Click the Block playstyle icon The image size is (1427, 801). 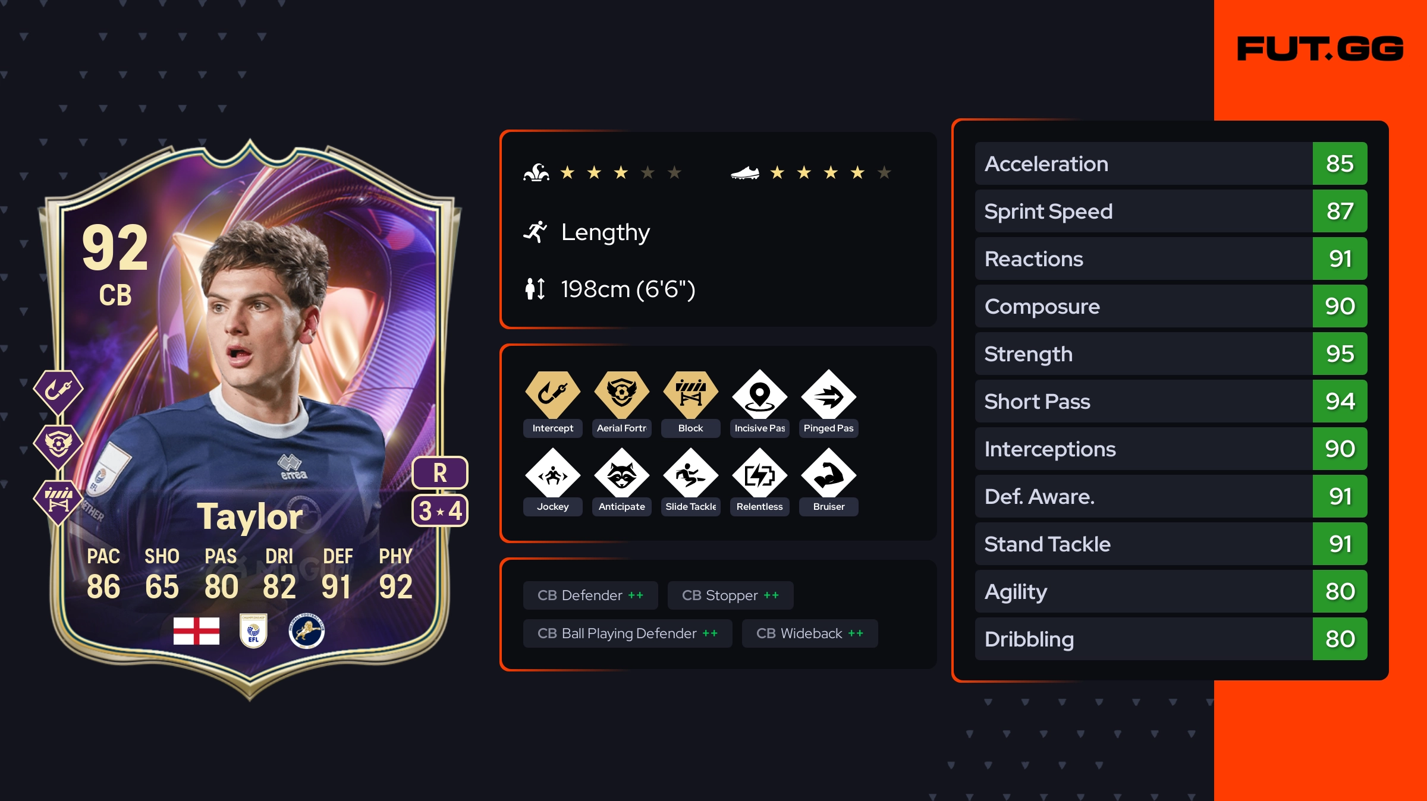[690, 395]
